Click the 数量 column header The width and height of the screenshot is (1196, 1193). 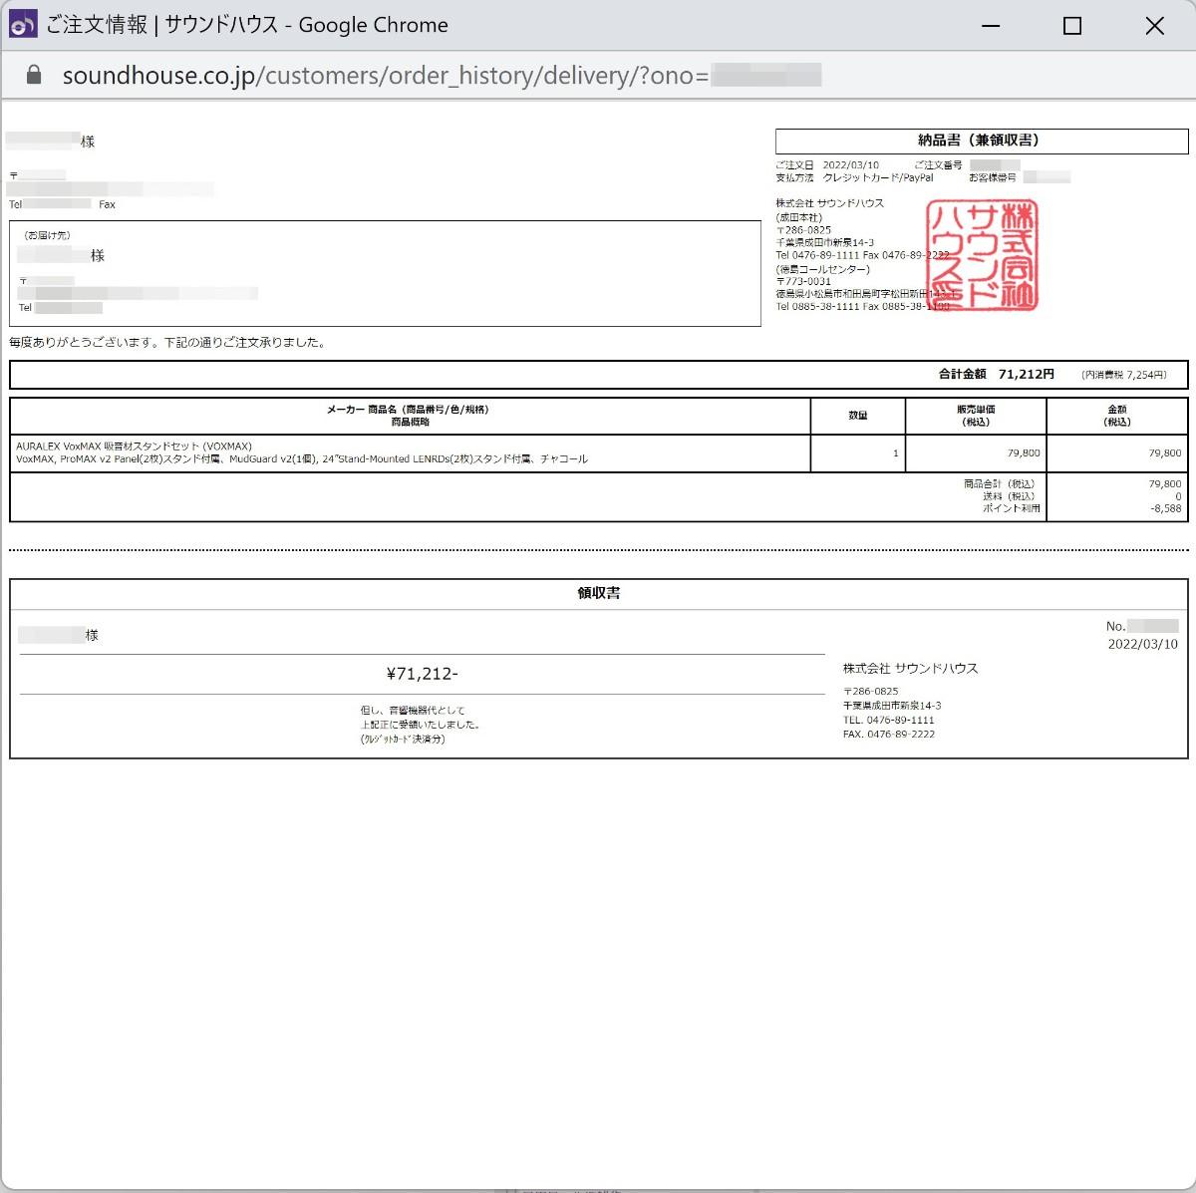pos(857,416)
